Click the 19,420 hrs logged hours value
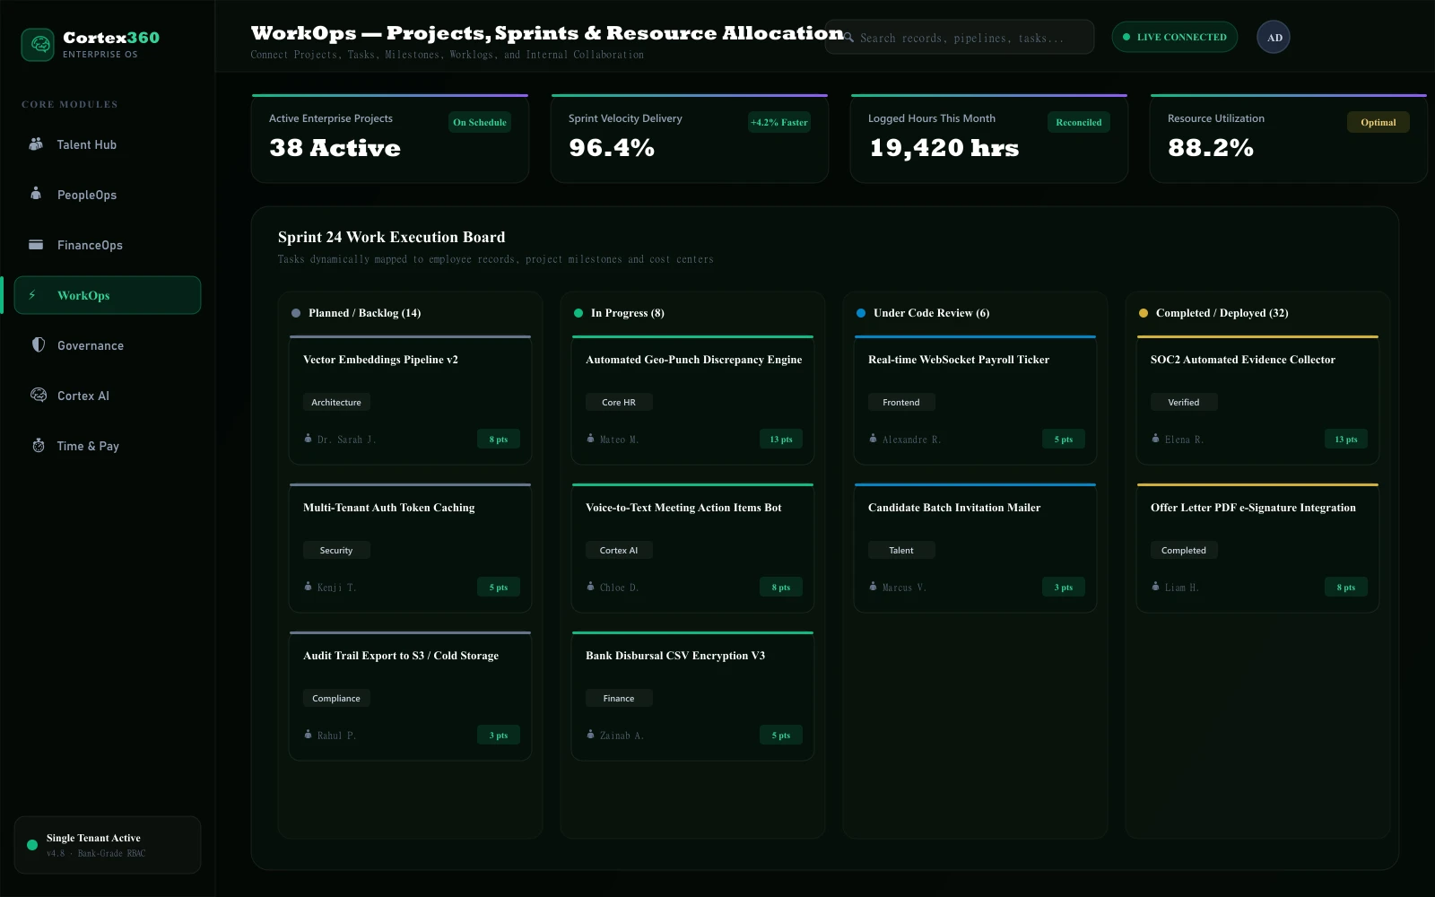Screen dimensions: 1435x897 click(944, 148)
